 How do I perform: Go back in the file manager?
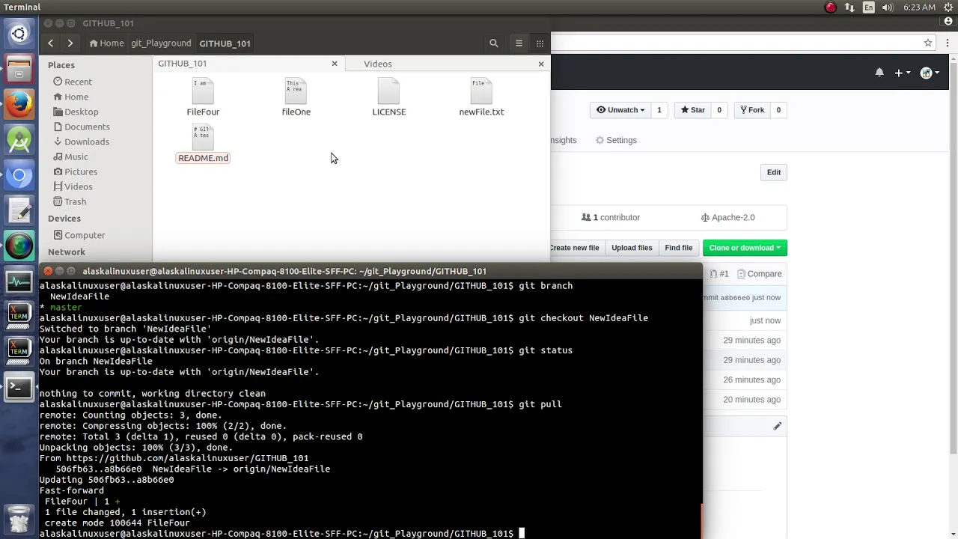point(50,43)
